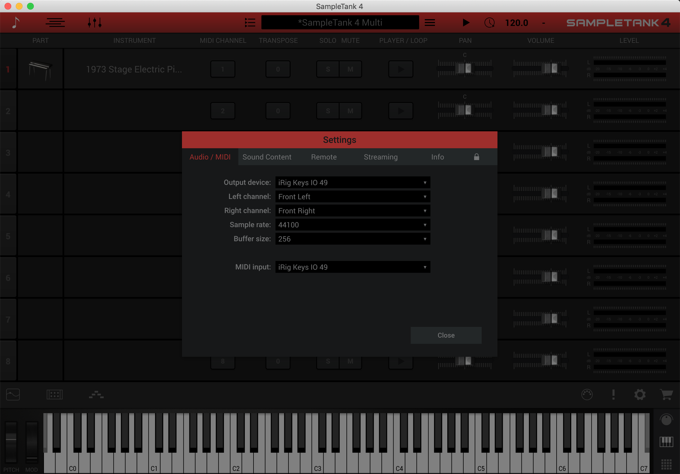Close the Settings dialog
Screen dimensions: 680x474
click(446, 335)
